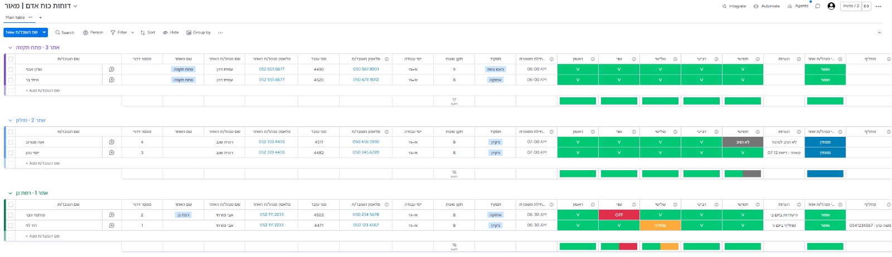Viewport: 892px width, 257px height.
Task: Open update conversation for שרון אבני row
Action: coord(111,69)
